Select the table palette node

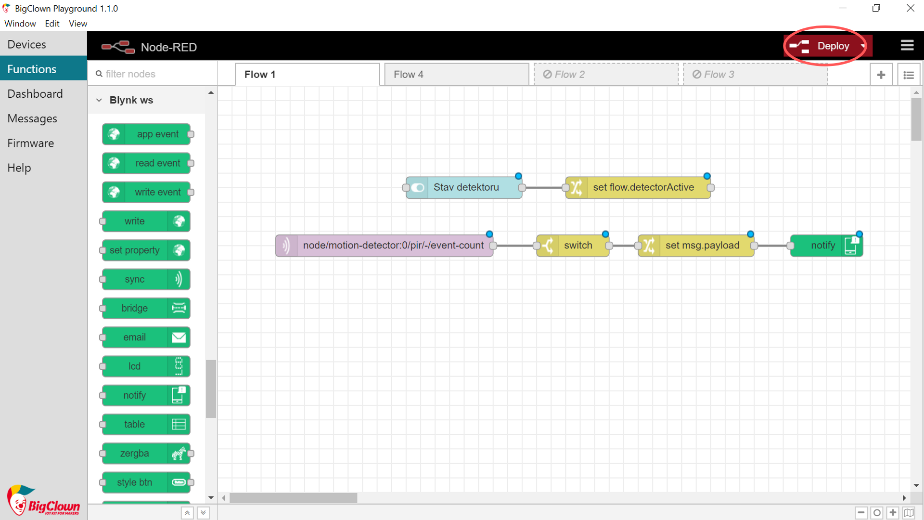[146, 424]
